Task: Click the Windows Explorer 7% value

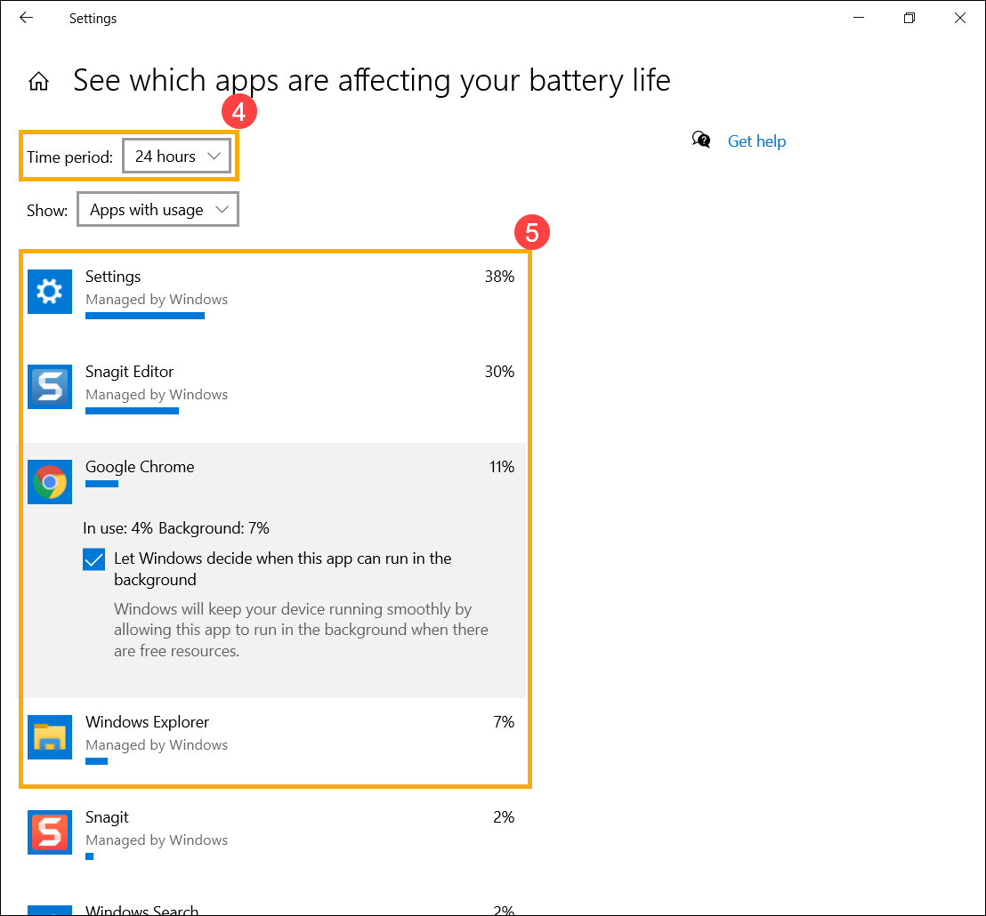Action: (x=504, y=722)
